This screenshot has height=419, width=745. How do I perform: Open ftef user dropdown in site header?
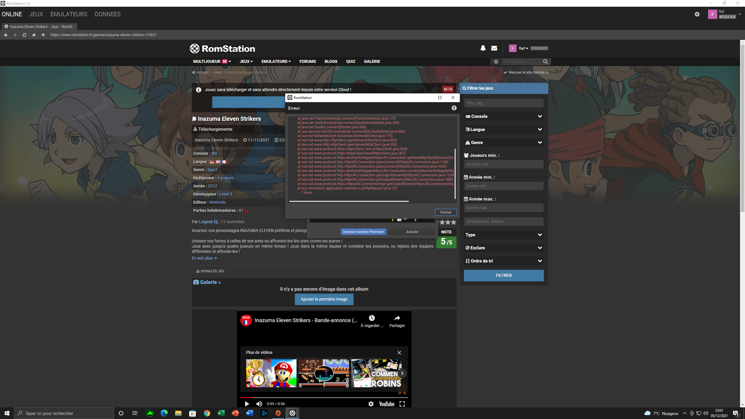523,48
